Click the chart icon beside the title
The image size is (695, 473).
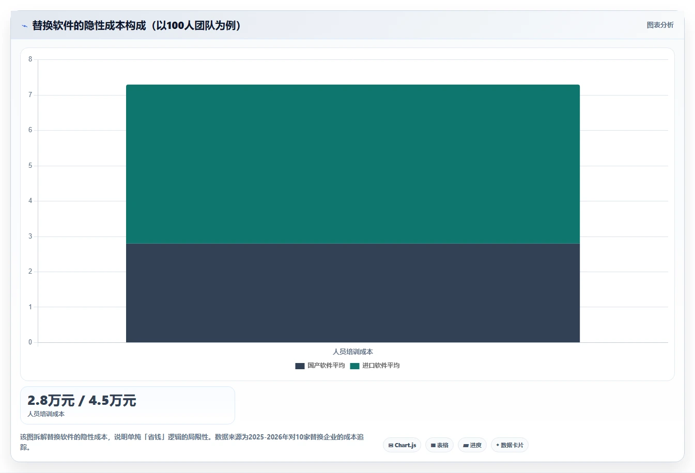click(x=24, y=26)
